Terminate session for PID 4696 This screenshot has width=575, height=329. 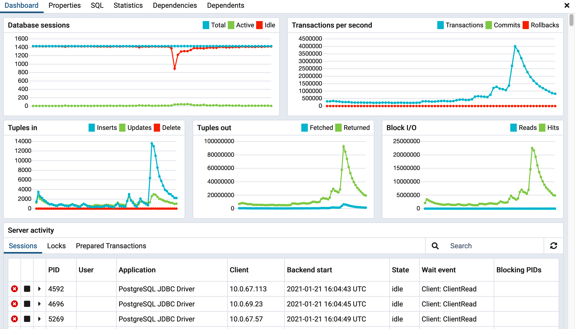coord(15,304)
